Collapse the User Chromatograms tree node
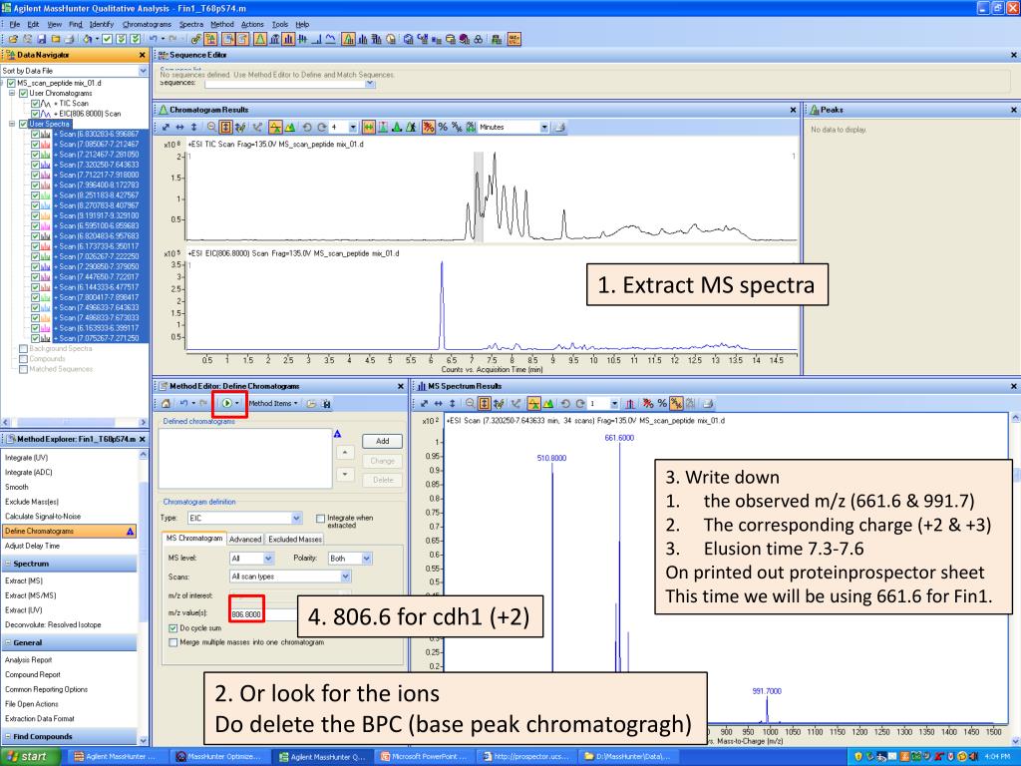1021x766 pixels. click(12, 93)
